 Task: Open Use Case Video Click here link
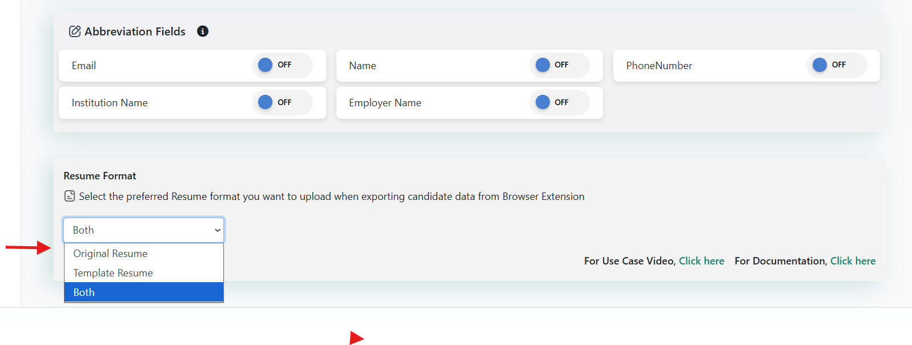click(x=701, y=261)
